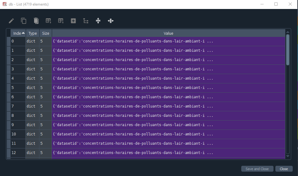Click the datasetid value in row 1

(x=168, y=51)
